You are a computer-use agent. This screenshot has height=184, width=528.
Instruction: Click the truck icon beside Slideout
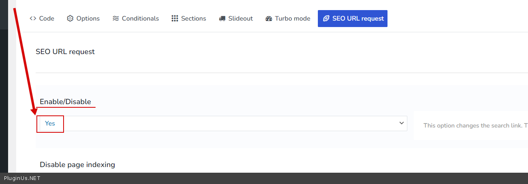pyautogui.click(x=222, y=19)
